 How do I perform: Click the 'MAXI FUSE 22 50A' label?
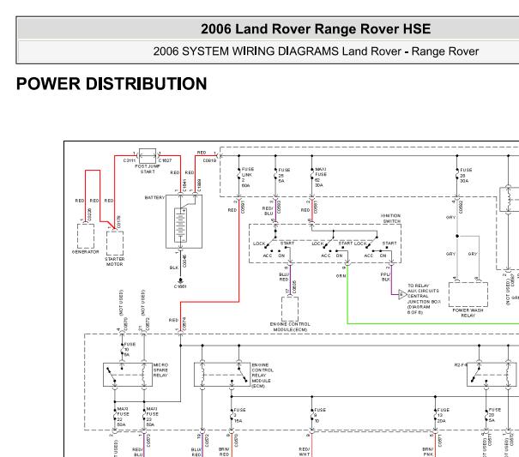click(123, 417)
